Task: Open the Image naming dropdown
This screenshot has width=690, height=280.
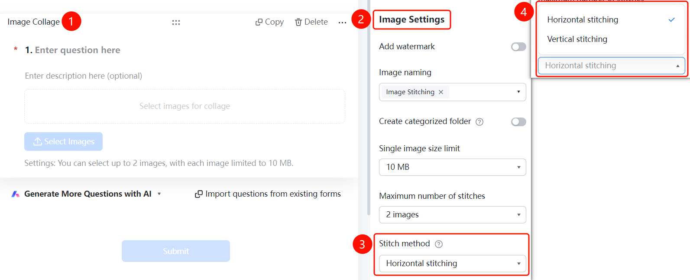Action: (x=453, y=92)
